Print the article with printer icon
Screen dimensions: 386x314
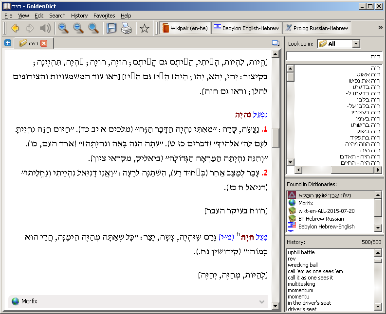pyautogui.click(x=127, y=28)
